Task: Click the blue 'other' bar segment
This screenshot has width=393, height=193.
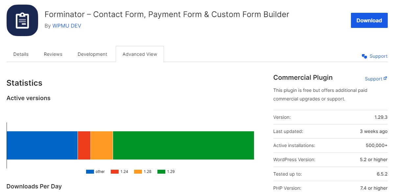Action: pyautogui.click(x=42, y=145)
